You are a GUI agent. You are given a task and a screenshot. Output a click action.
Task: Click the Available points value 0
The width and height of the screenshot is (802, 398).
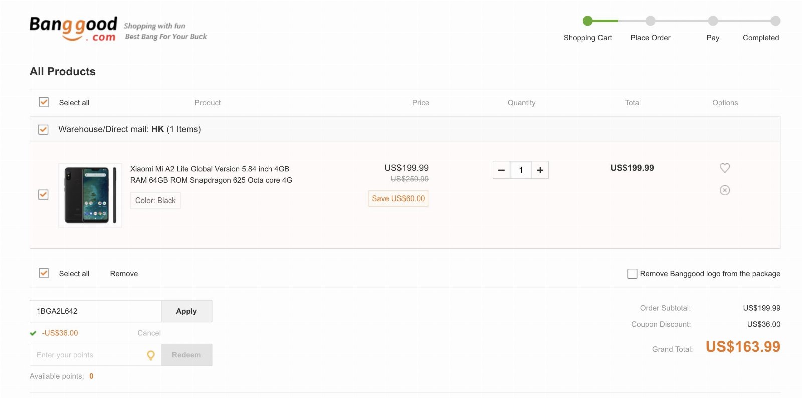(x=91, y=376)
